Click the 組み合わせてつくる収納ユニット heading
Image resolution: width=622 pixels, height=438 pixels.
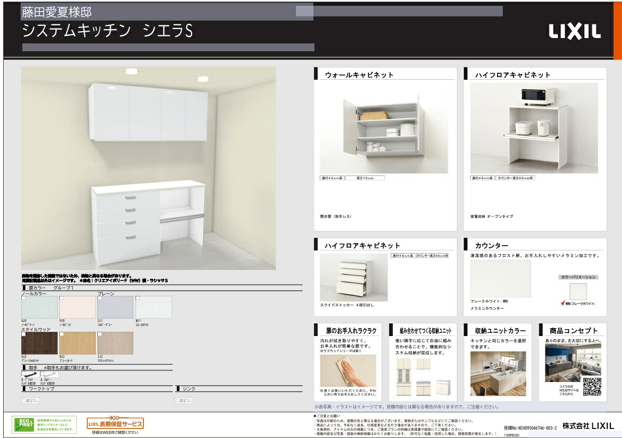coord(426,331)
